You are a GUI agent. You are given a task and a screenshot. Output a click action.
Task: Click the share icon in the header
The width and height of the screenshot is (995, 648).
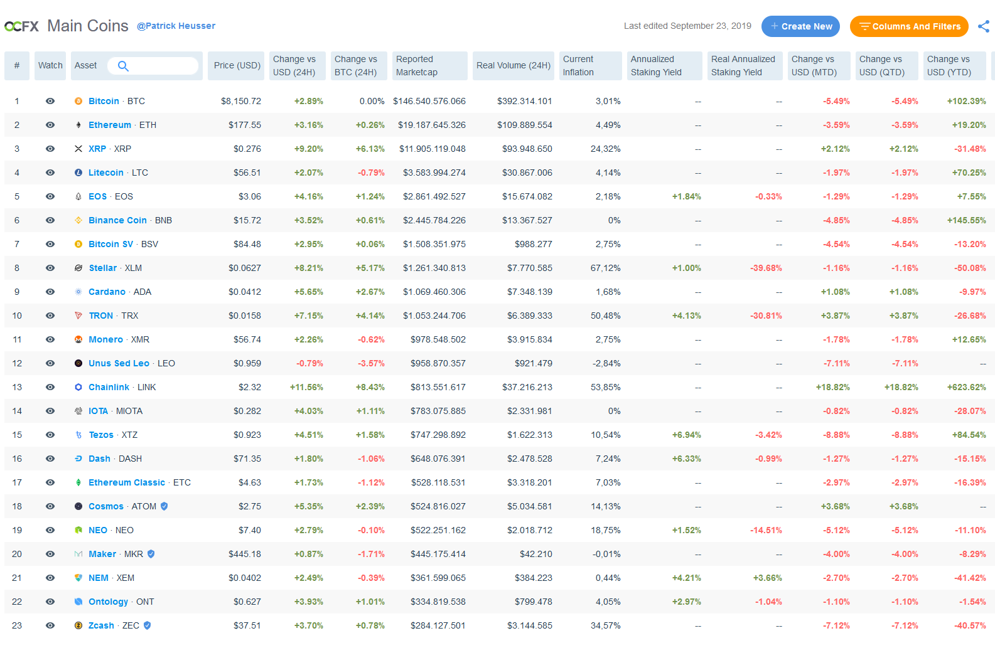point(984,26)
